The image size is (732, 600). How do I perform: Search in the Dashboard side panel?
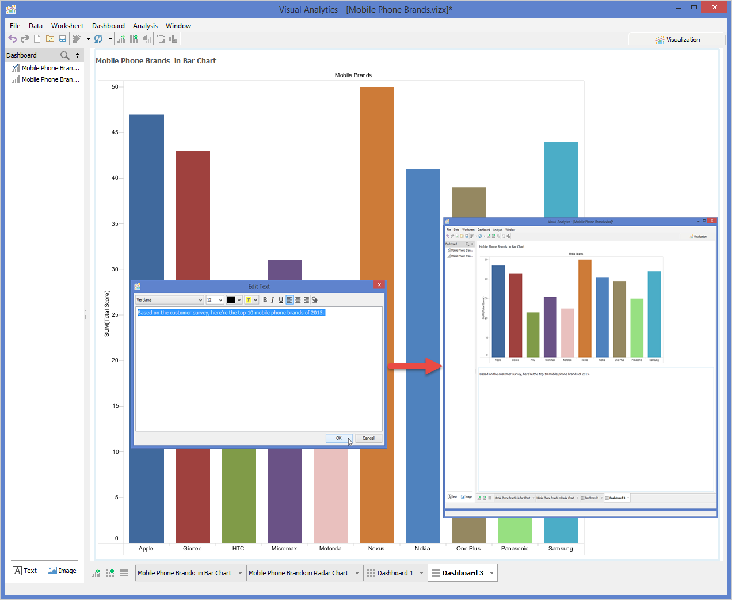[x=65, y=55]
